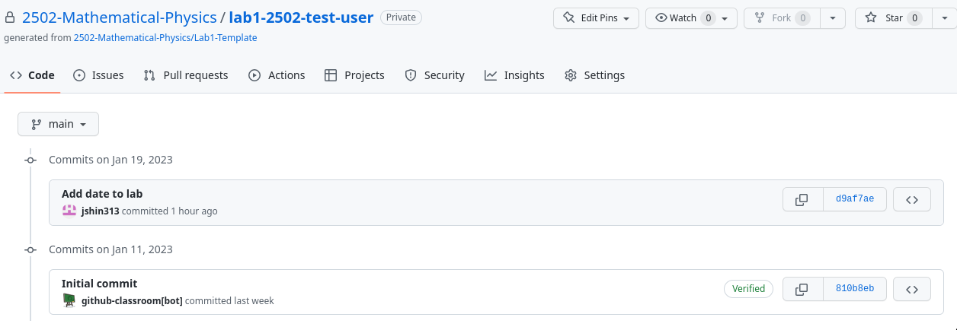Browse repository at the Initial commit
This screenshot has width=957, height=330.
click(x=911, y=289)
